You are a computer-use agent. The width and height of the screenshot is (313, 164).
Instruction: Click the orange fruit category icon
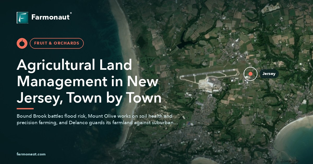click(x=22, y=43)
